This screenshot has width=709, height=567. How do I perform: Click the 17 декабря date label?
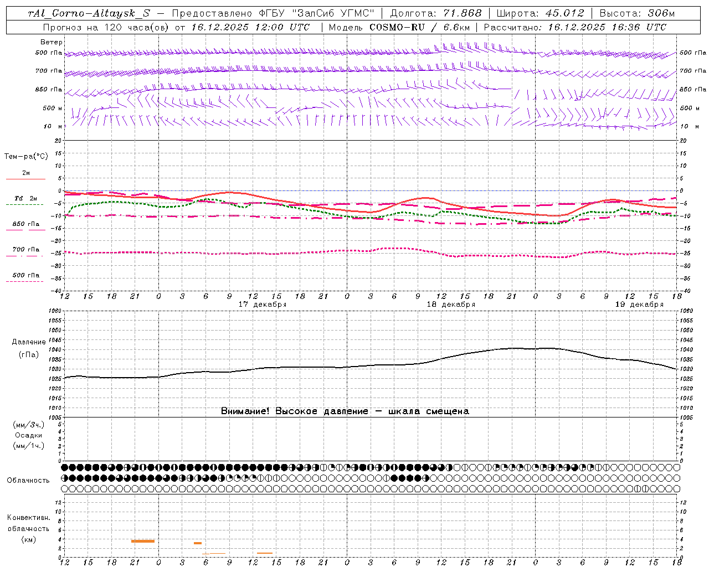[263, 305]
